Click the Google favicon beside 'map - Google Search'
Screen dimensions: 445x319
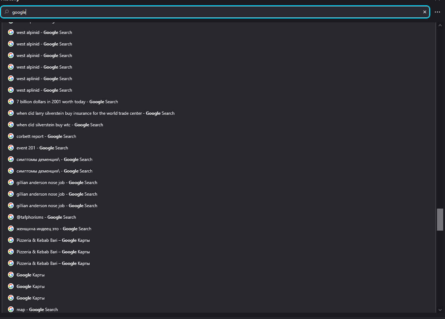pos(11,310)
